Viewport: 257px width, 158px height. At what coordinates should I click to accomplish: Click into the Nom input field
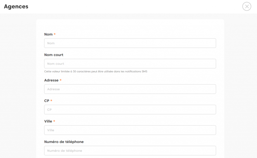tap(130, 43)
